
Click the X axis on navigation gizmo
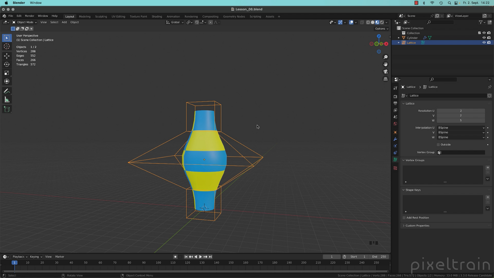(x=386, y=44)
